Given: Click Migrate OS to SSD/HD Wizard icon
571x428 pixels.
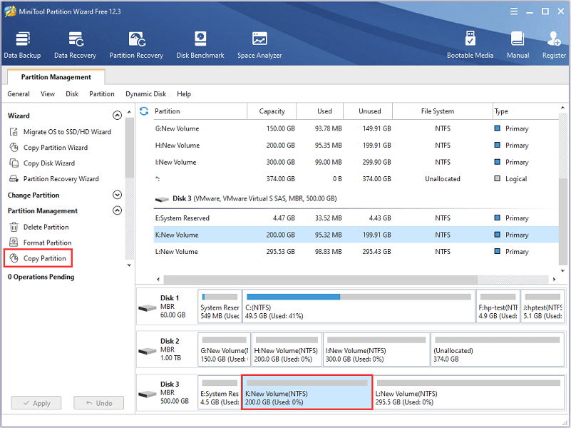Looking at the screenshot, I should (14, 132).
